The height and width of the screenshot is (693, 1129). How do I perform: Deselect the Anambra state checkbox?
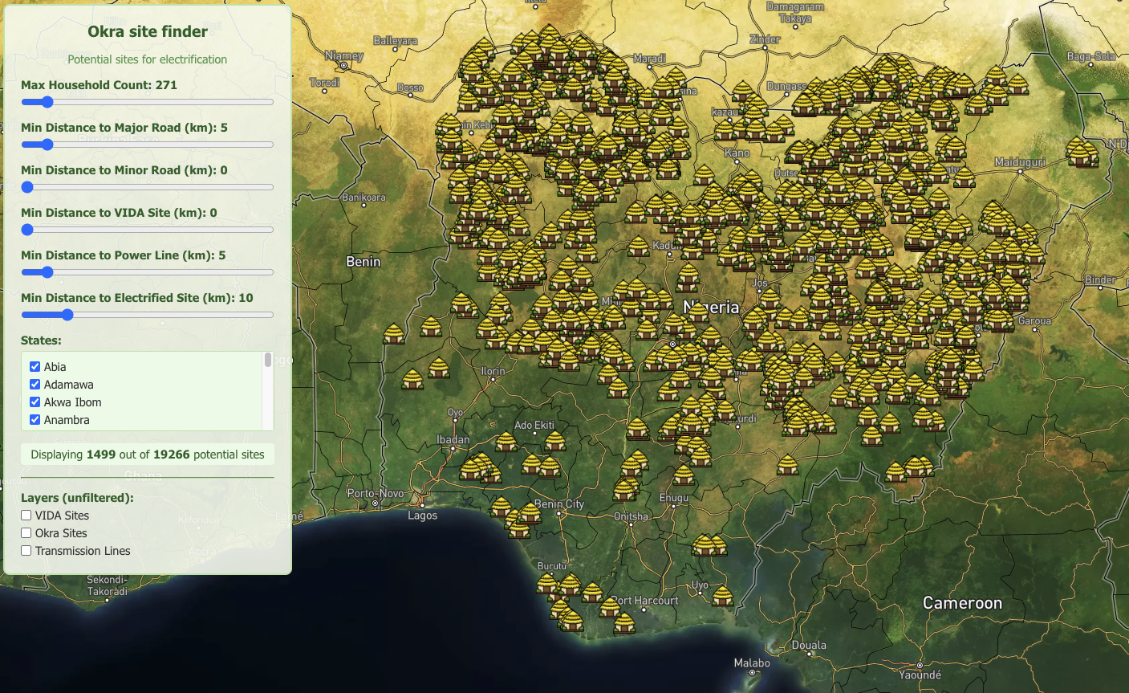[35, 420]
